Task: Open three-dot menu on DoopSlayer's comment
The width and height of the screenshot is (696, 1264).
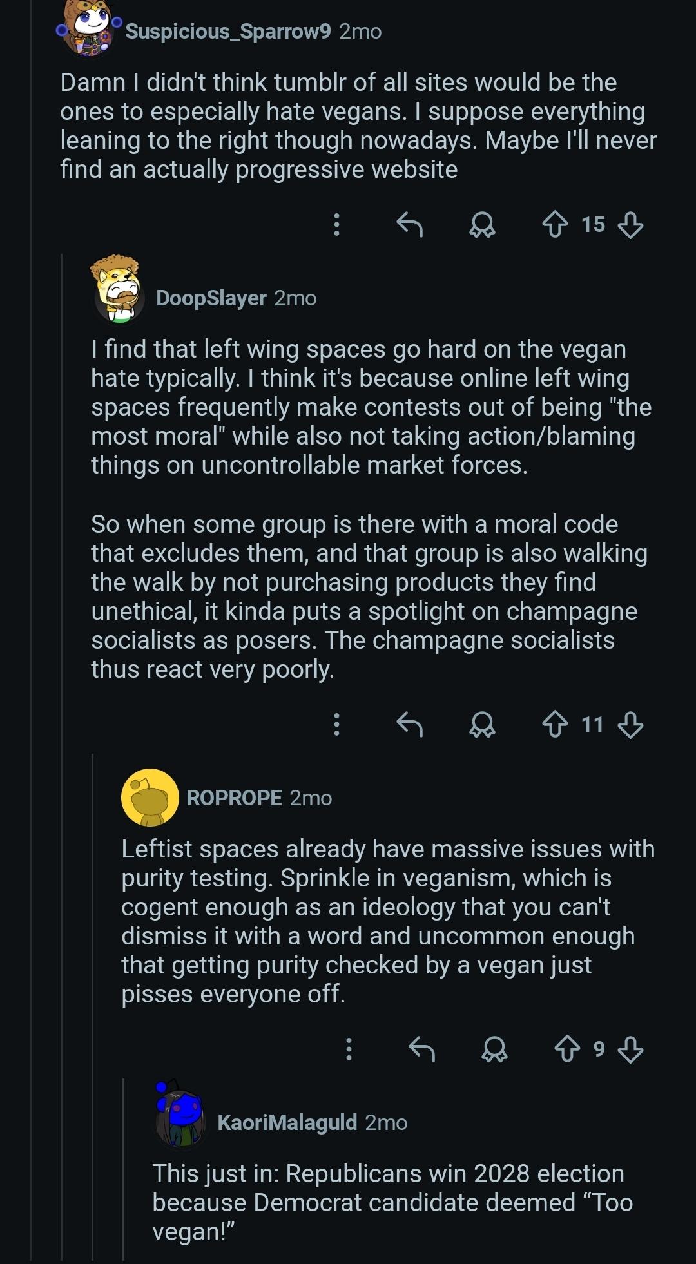Action: (x=336, y=725)
